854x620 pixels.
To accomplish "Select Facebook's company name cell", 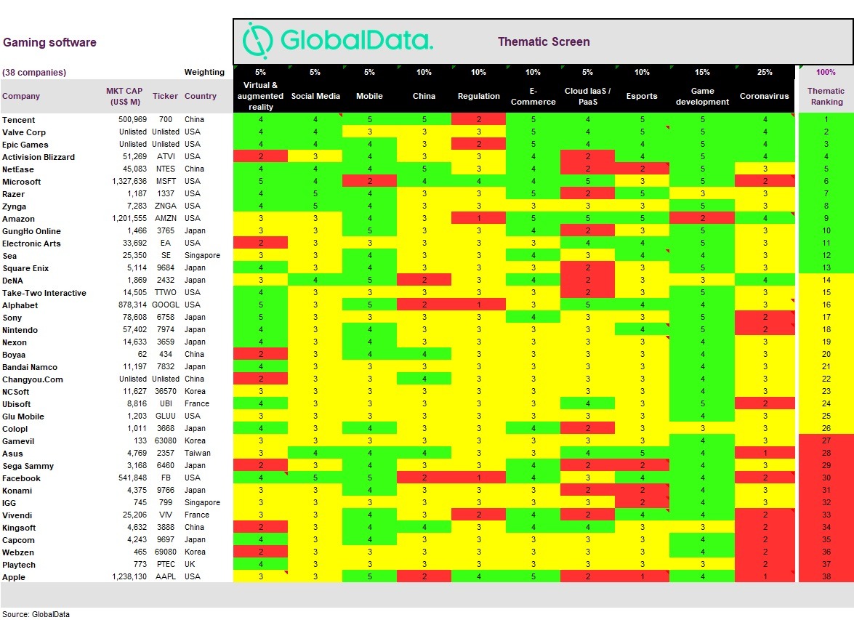I will (x=21, y=478).
